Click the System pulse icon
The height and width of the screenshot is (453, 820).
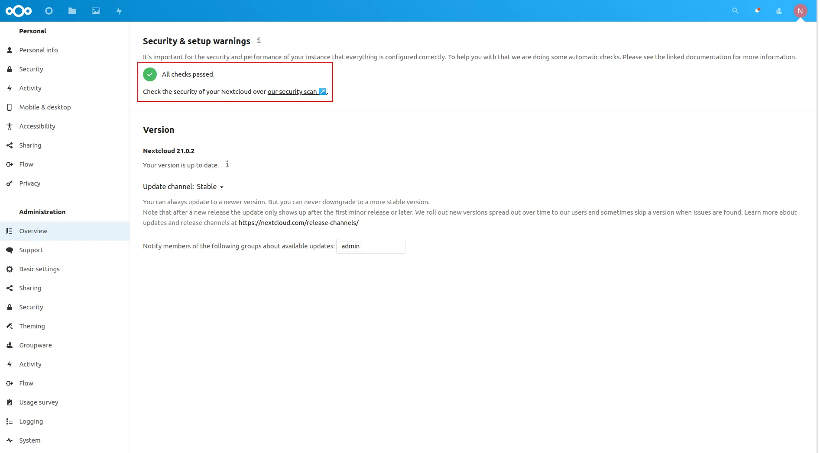tap(10, 440)
